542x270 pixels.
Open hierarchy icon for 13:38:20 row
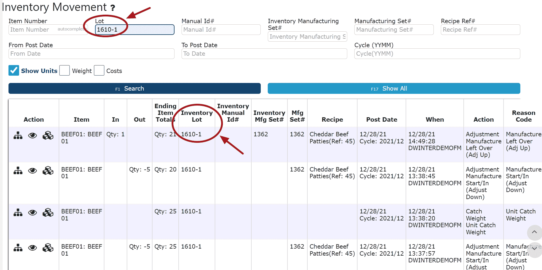18,213
